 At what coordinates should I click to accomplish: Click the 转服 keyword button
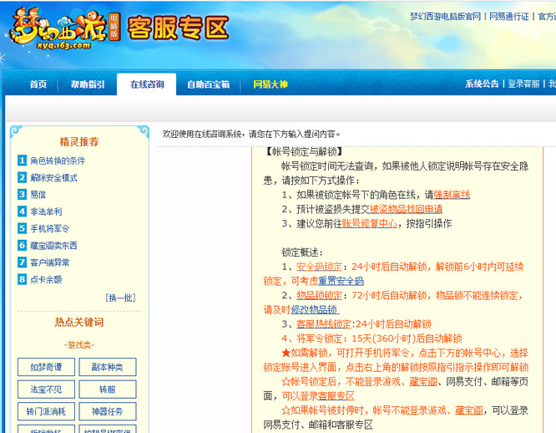point(108,390)
